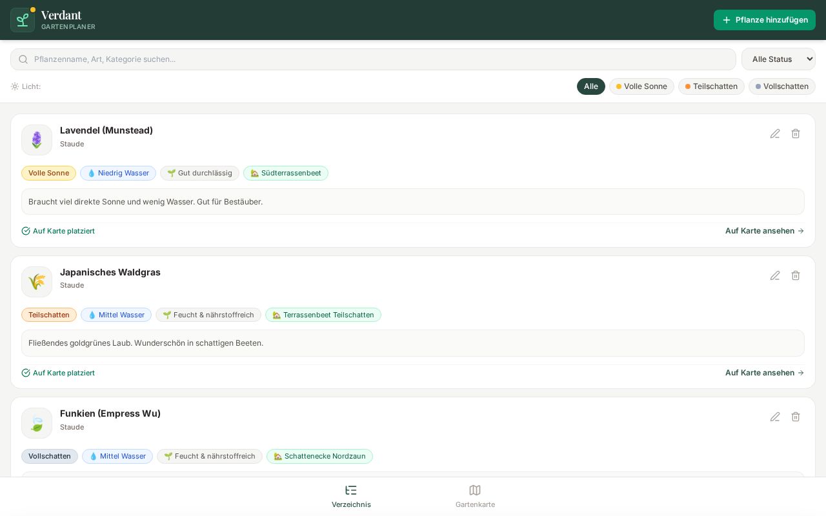
Task: Click Mittel Wasser tag on Japanisches Waldgras
Action: pos(116,315)
